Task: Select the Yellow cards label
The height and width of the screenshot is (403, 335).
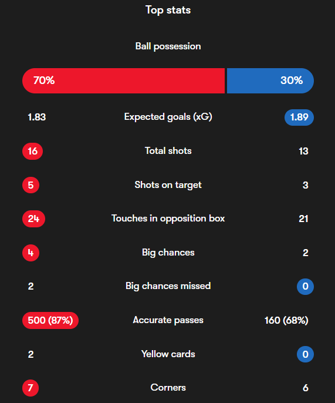Action: pos(168,354)
